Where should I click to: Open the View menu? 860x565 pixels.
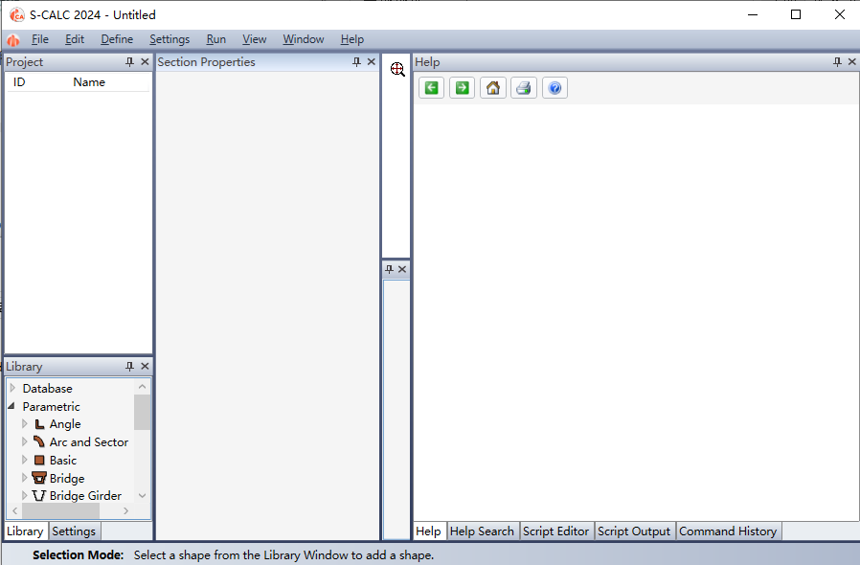coord(255,39)
